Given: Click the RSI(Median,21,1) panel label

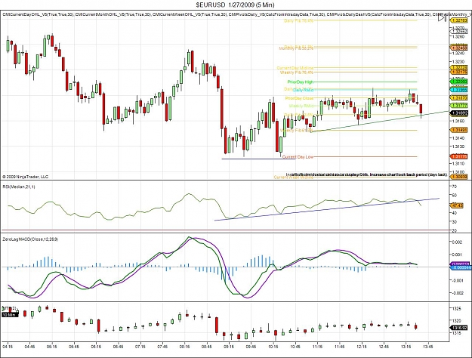Looking at the screenshot, I should (x=19, y=187).
